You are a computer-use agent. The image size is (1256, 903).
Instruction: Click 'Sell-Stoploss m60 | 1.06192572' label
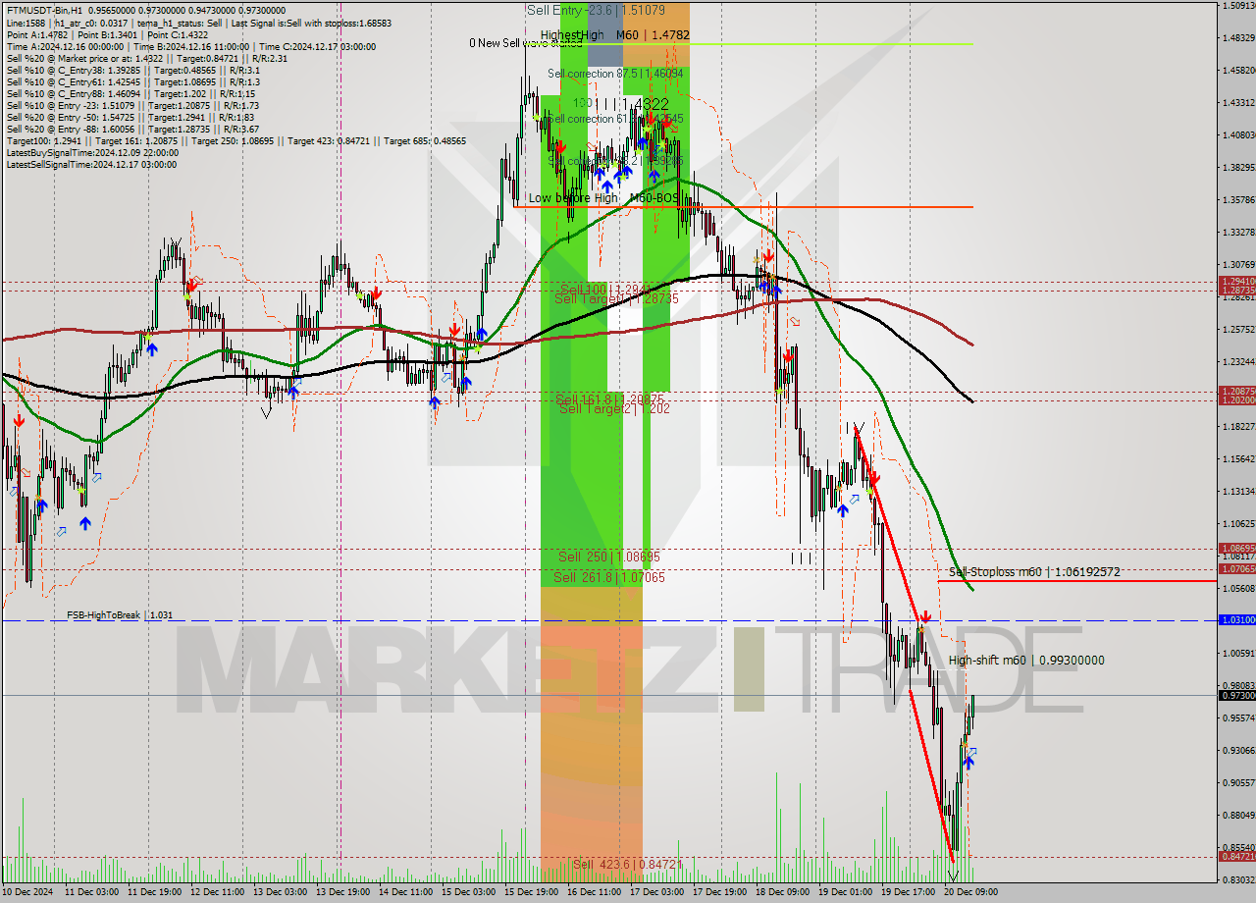tap(1034, 571)
